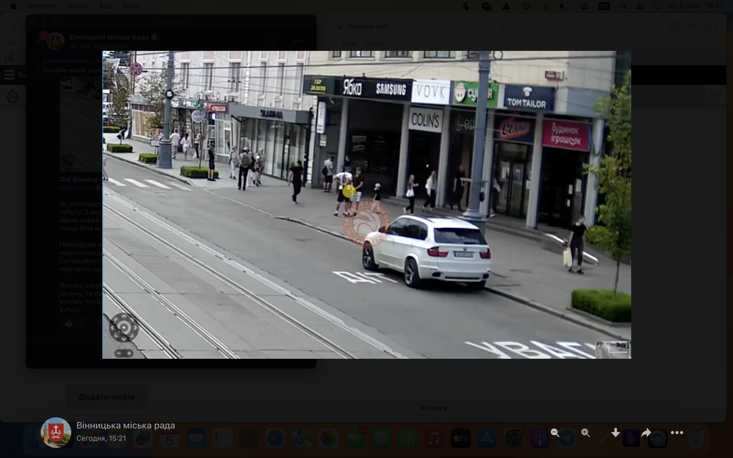Click the Вінницька міська рада avatar in viewer
The image size is (733, 458).
pos(56,433)
